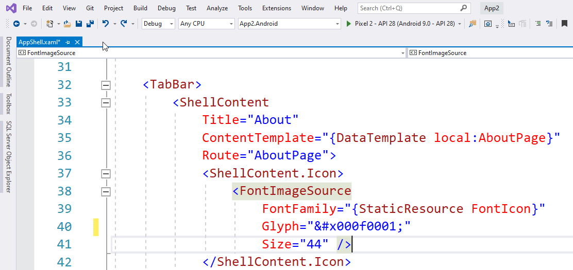
Task: Undo the last edit
Action: click(x=106, y=24)
